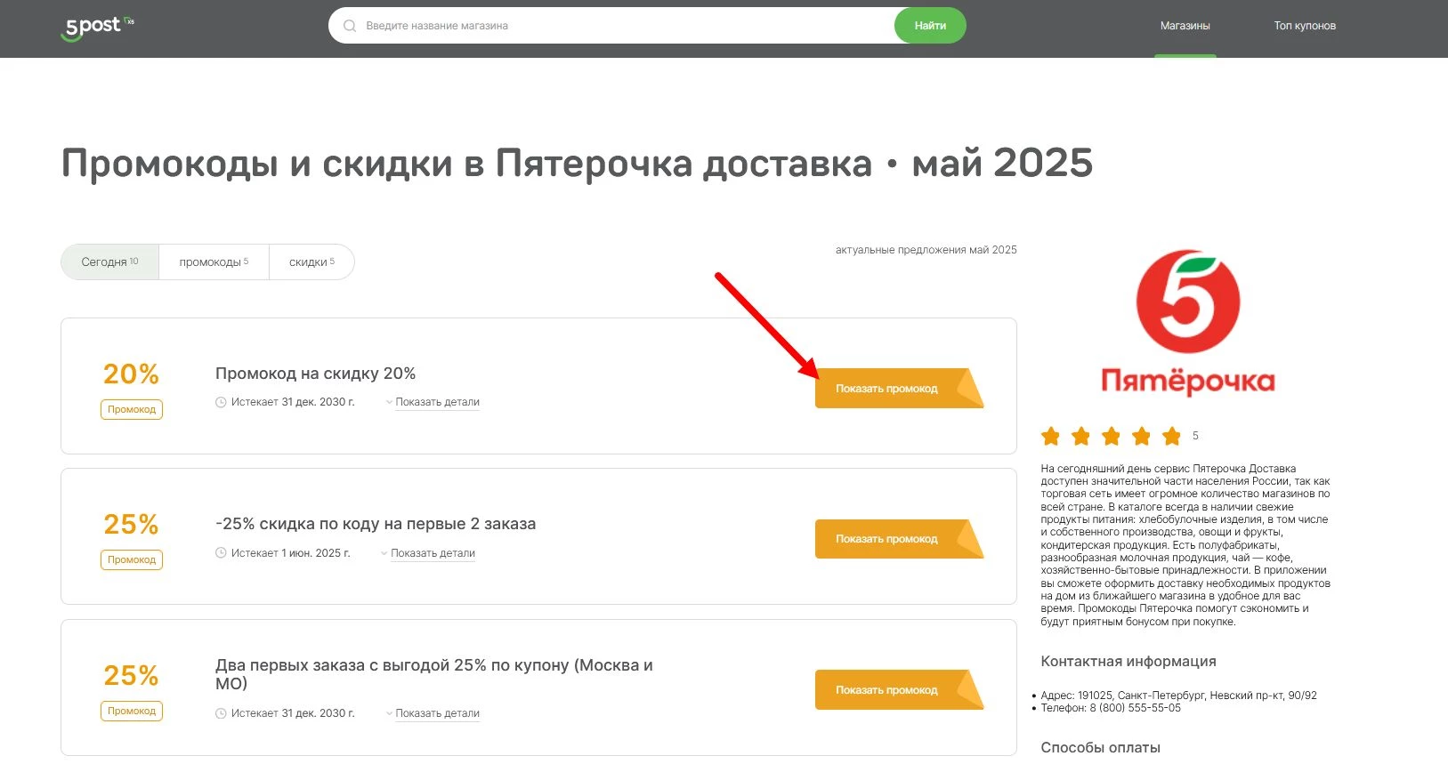Switch to the промокоды tab
Image resolution: width=1448 pixels, height=764 pixels.
click(213, 261)
